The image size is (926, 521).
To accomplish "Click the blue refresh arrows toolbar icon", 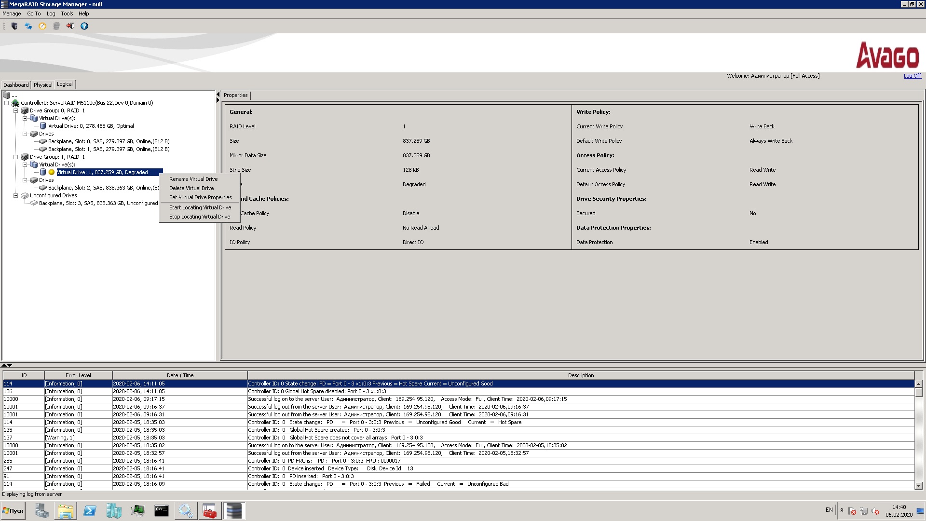I will pyautogui.click(x=28, y=26).
